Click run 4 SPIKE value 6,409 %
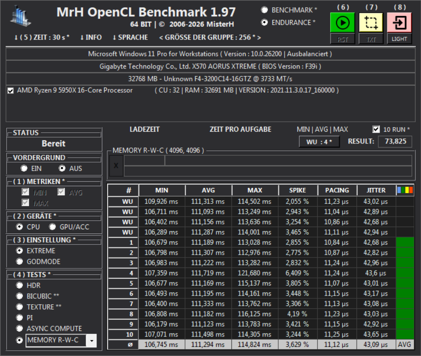The height and width of the screenshot is (356, 421). pyautogui.click(x=297, y=273)
